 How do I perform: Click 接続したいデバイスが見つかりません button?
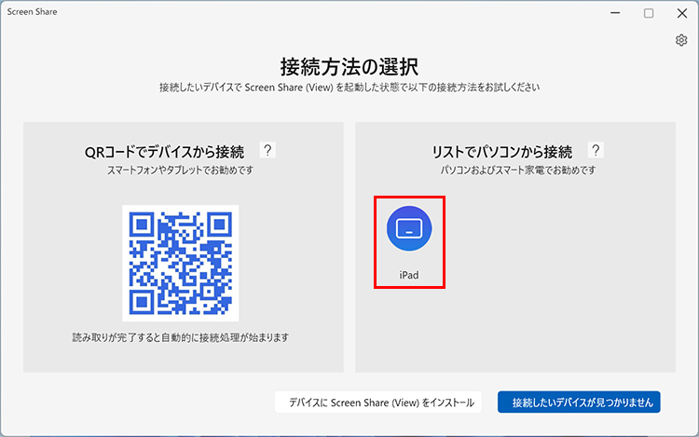pos(579,403)
